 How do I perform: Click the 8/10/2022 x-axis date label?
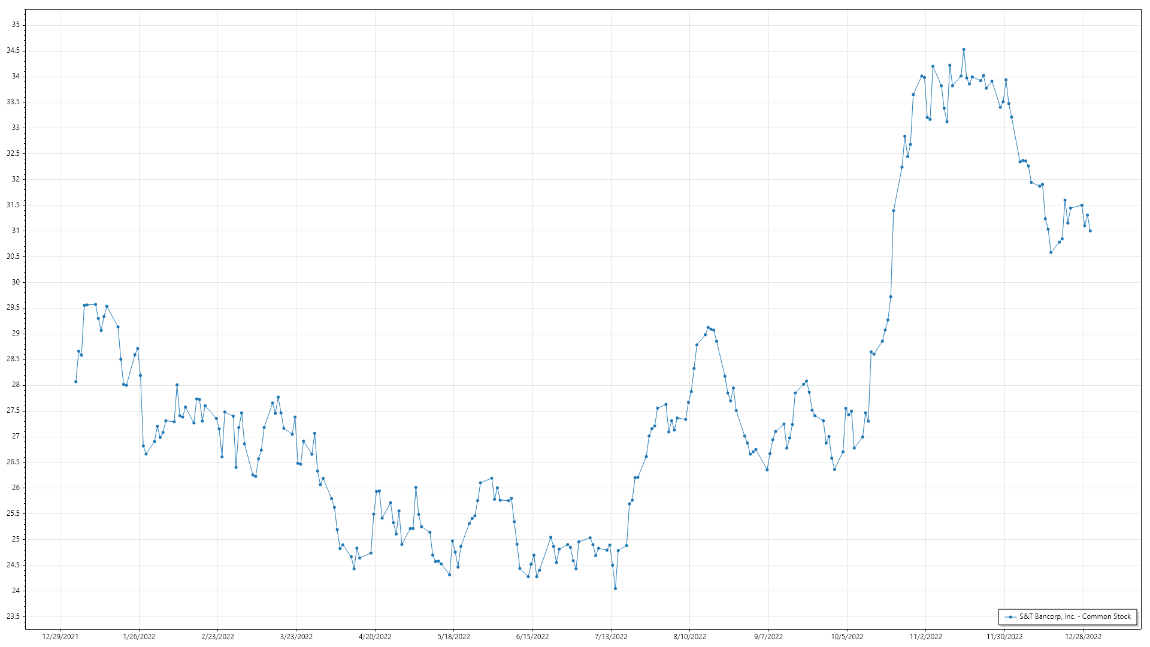[689, 637]
